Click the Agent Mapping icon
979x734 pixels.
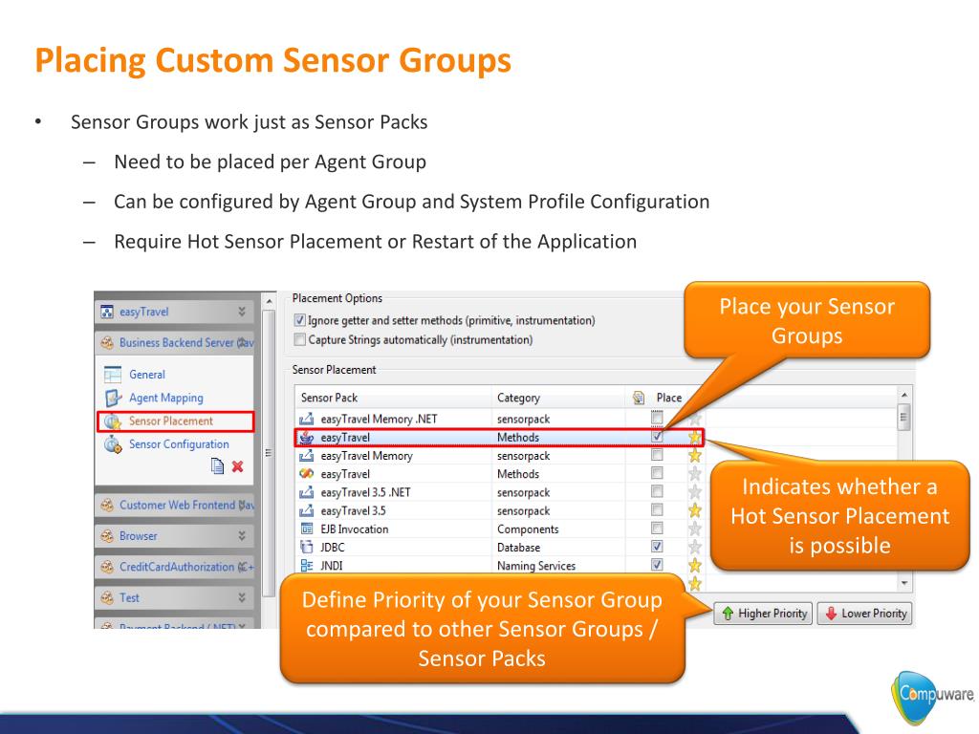(113, 398)
